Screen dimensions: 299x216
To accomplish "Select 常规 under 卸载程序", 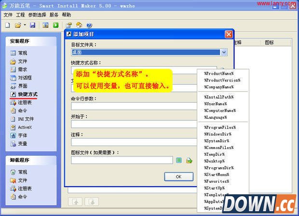I will tap(19, 172).
